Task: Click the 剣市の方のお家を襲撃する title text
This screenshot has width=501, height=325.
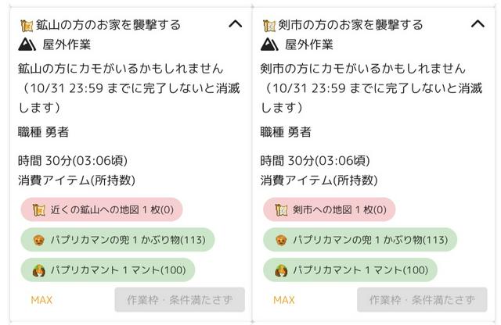Action: 351,25
